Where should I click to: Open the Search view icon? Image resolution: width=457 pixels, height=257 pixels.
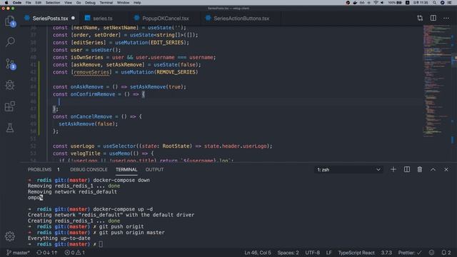click(x=10, y=42)
